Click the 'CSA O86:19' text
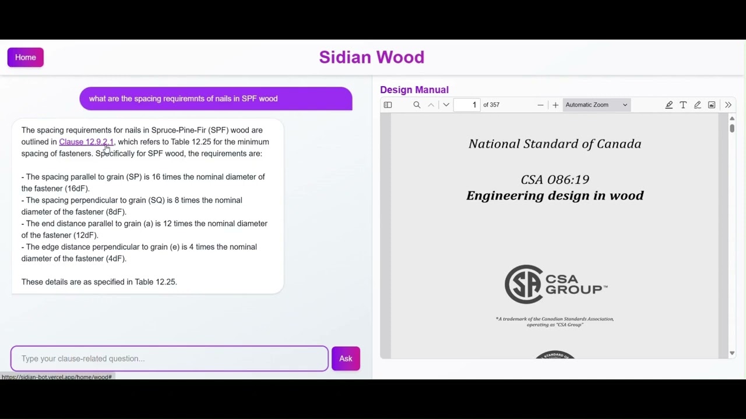746x419 pixels. point(555,180)
